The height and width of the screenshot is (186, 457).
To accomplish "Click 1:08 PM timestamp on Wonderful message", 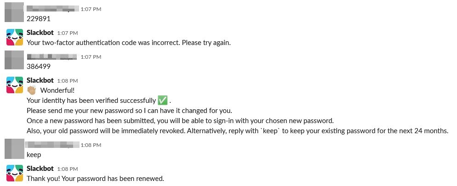I will [x=68, y=81].
